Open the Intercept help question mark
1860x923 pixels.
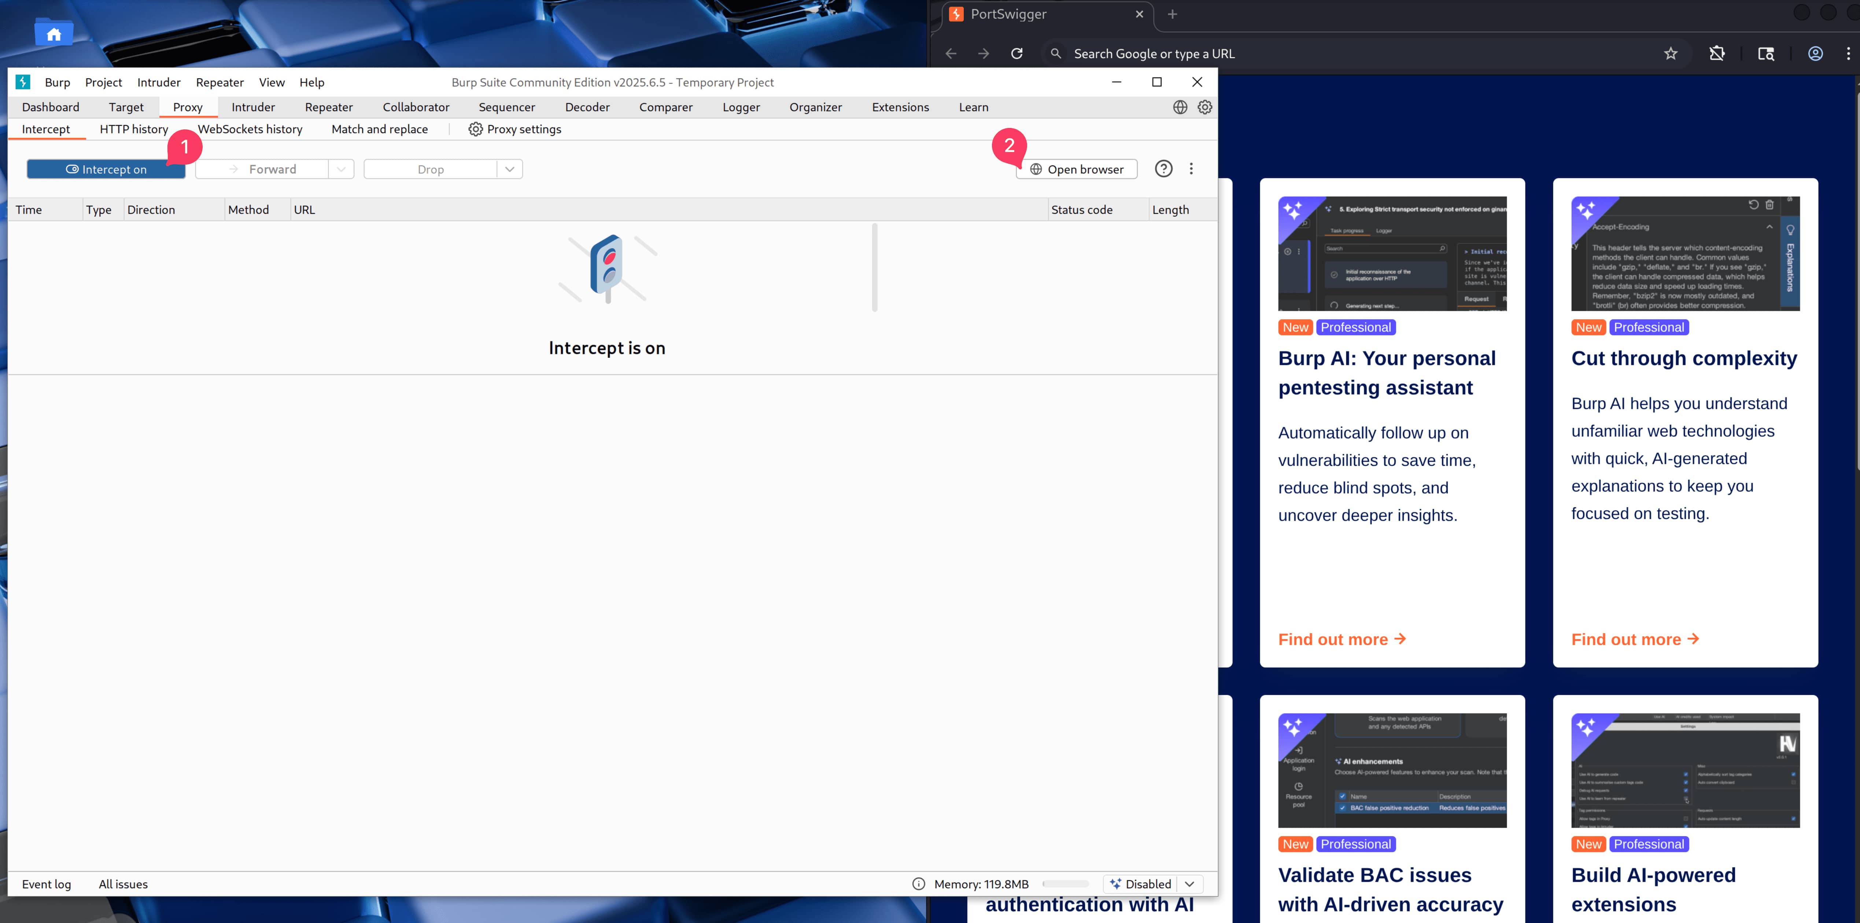pos(1163,169)
